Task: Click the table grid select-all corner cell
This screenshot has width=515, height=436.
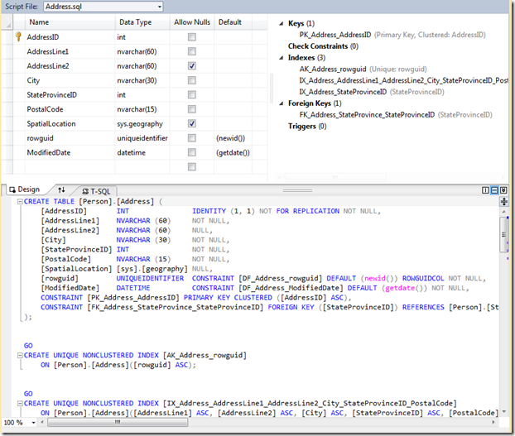Action: (x=7, y=22)
